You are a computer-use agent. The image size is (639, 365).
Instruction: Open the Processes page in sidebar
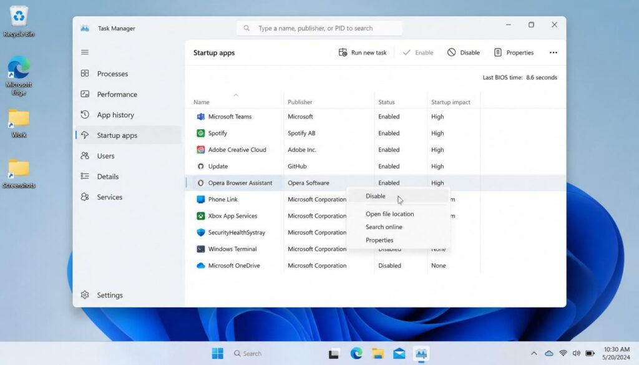point(128,74)
